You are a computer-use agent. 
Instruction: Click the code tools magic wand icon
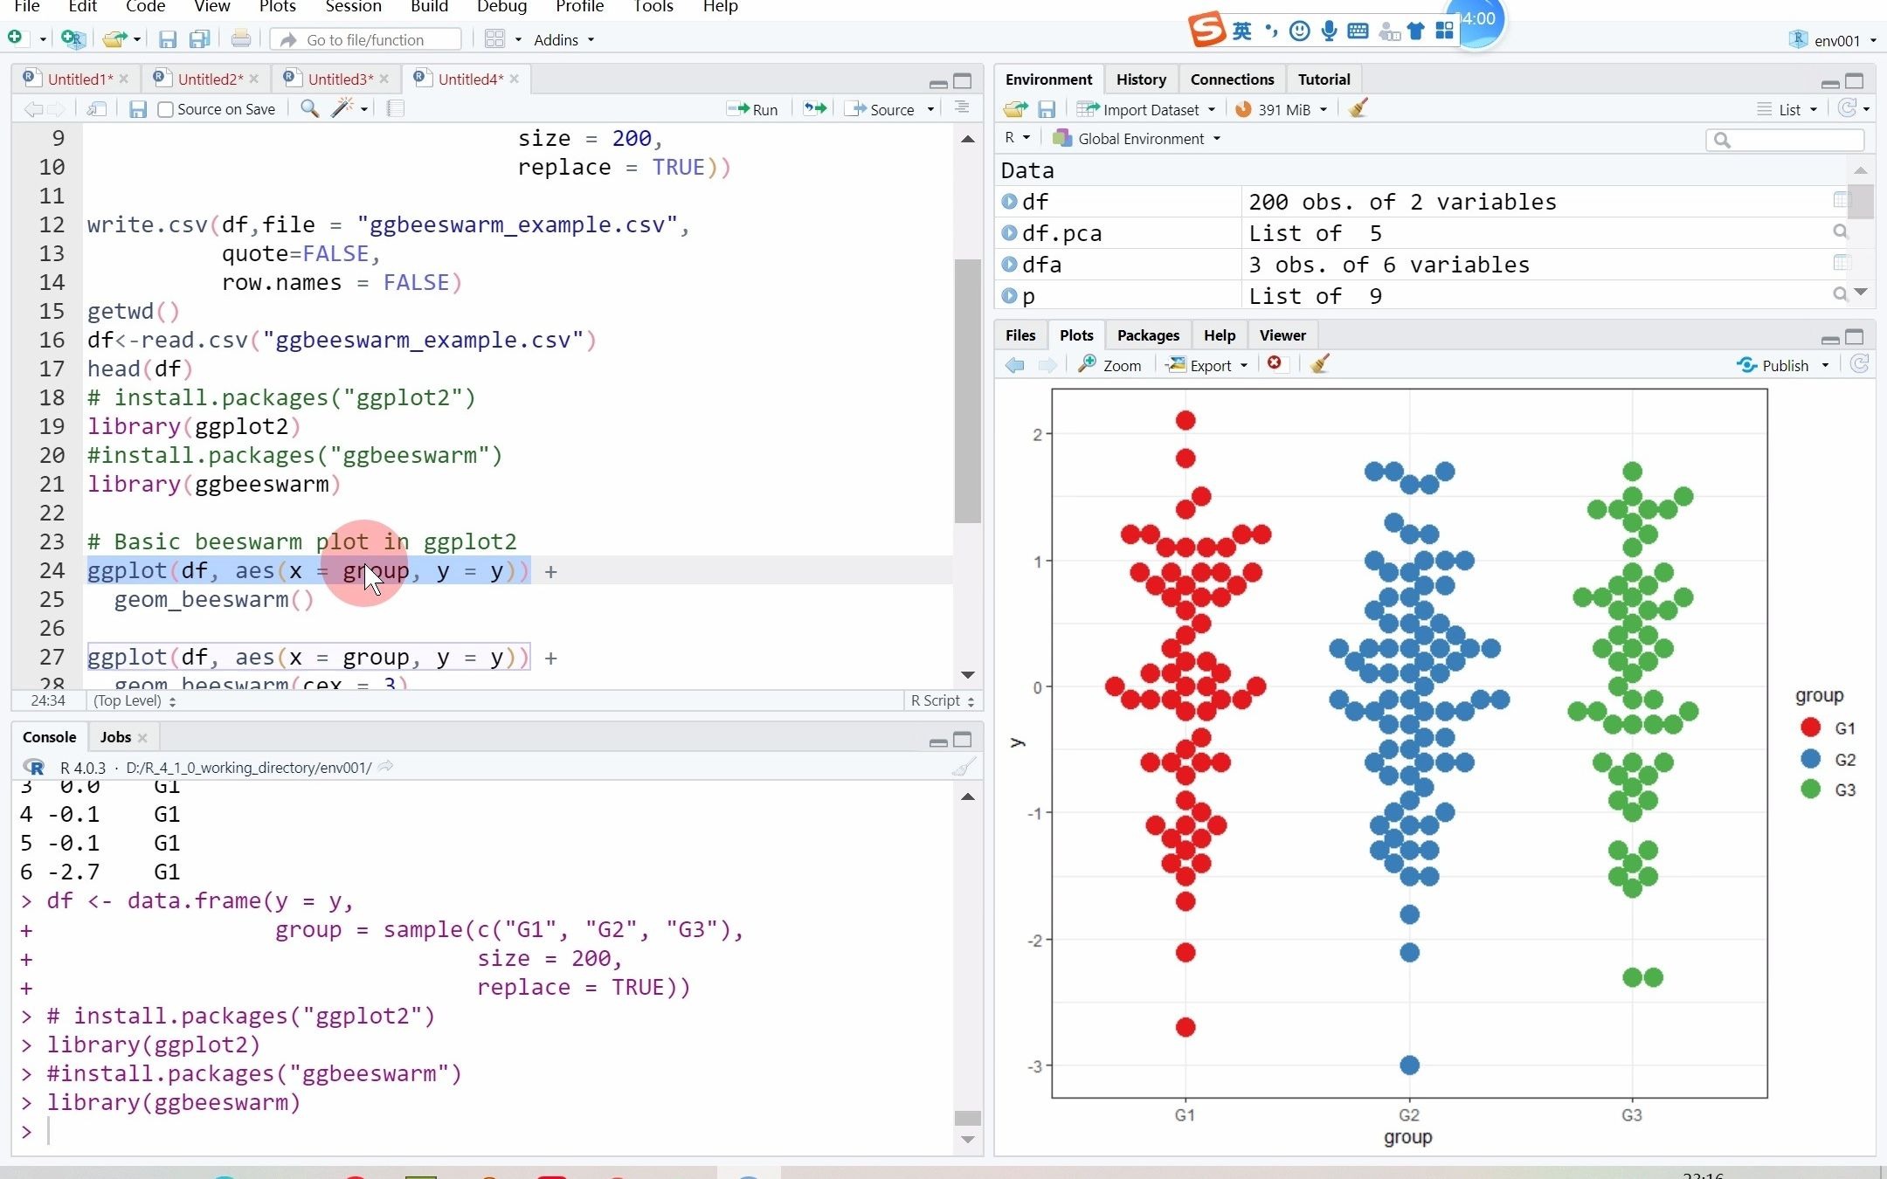342,108
